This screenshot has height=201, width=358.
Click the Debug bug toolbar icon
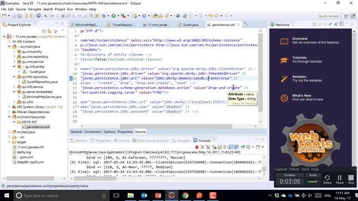pyautogui.click(x=104, y=16)
